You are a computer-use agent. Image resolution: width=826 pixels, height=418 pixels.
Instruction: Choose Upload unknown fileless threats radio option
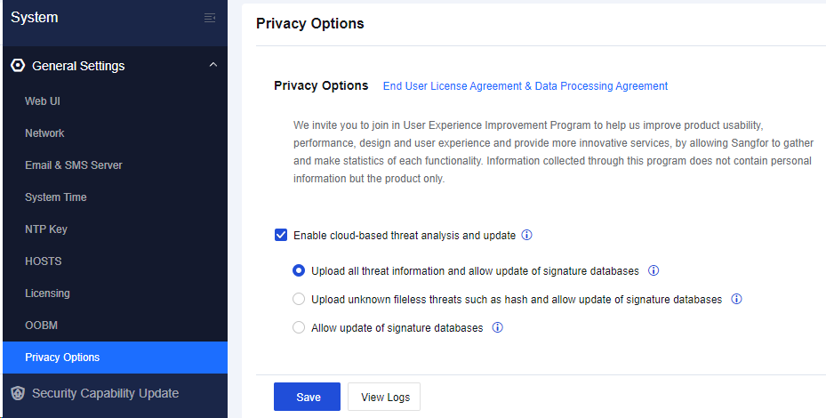coord(299,300)
